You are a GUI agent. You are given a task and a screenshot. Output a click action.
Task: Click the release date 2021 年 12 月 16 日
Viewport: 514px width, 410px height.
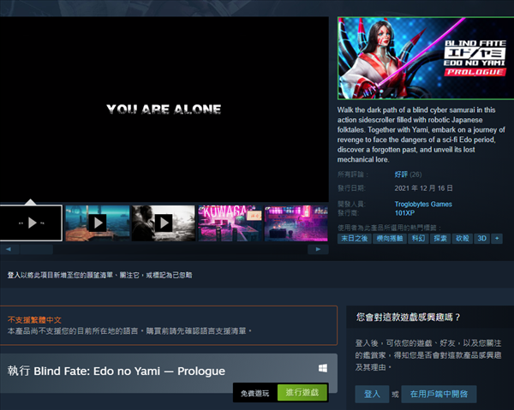pos(423,188)
